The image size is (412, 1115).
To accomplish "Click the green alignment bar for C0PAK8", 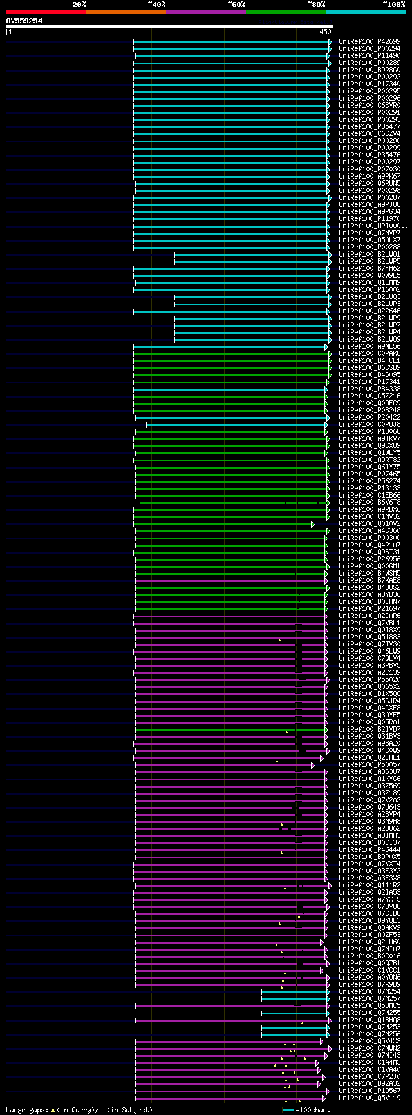I will 232,354.
